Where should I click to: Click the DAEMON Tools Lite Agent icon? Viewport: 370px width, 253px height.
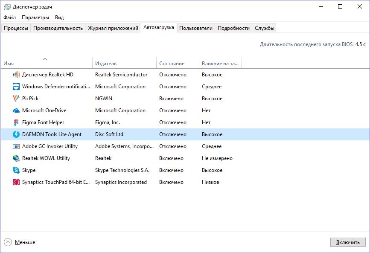[16, 134]
